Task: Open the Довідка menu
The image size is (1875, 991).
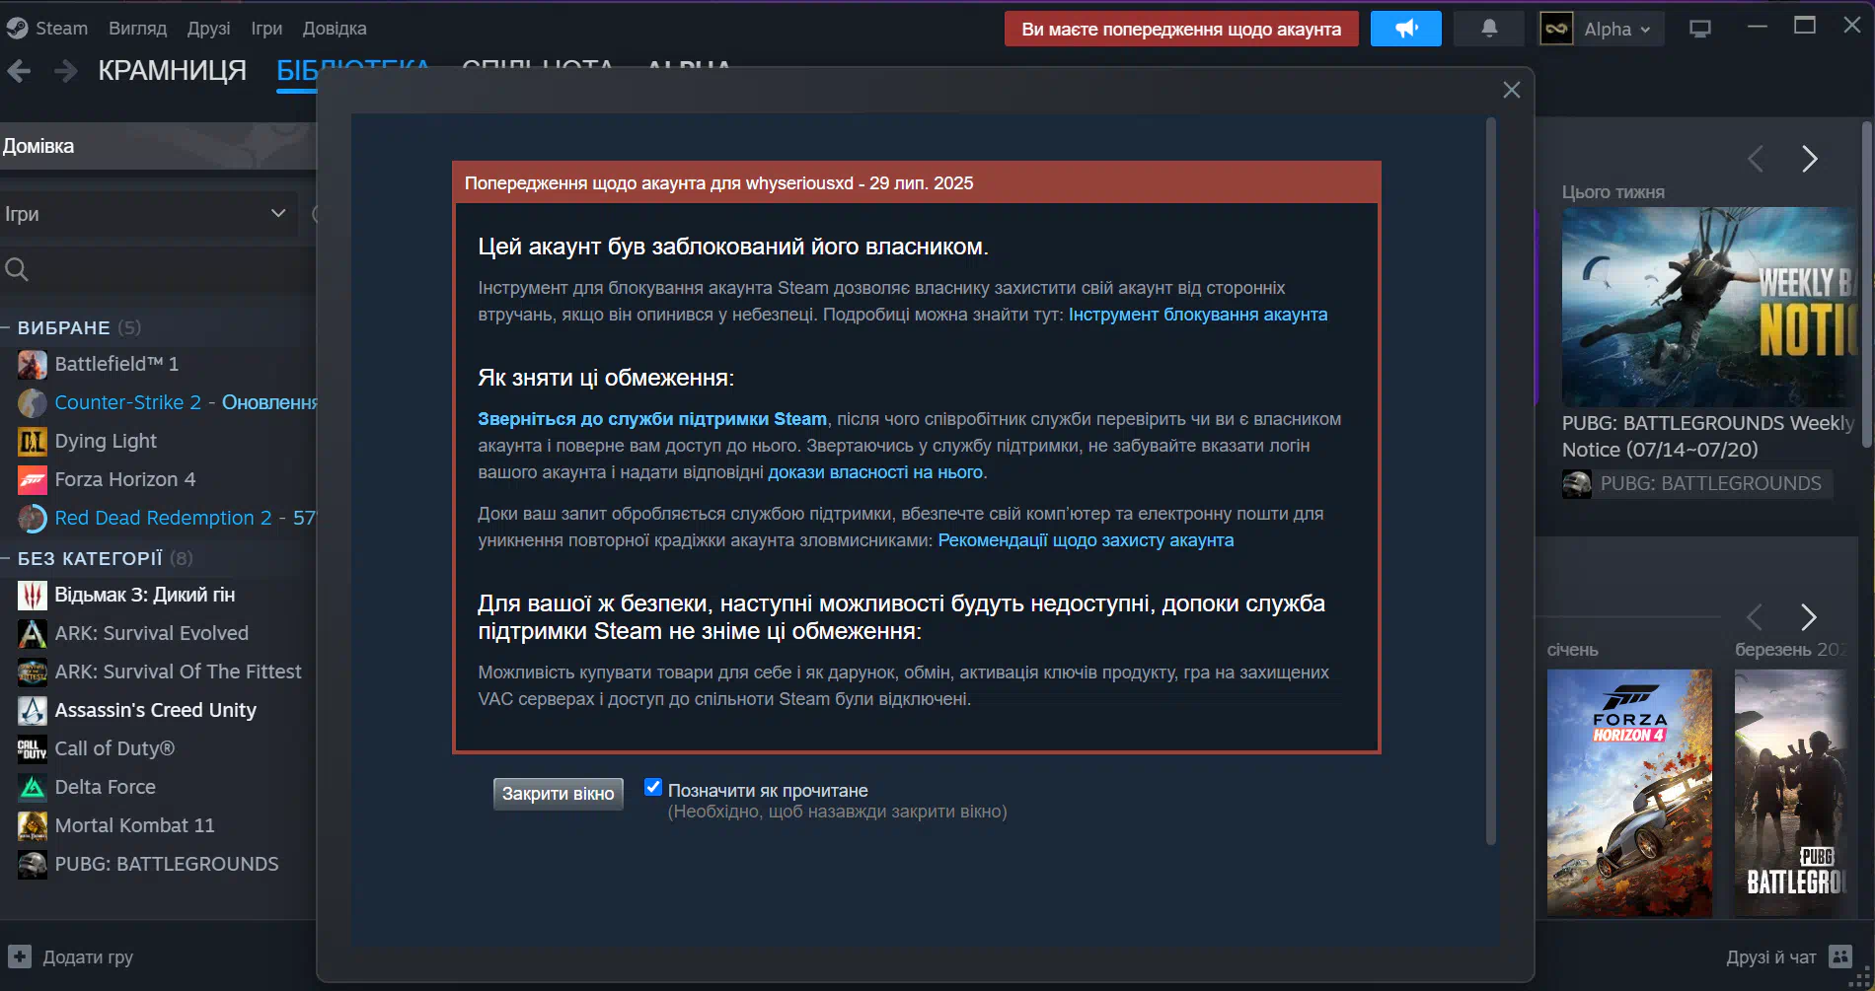Action: click(x=335, y=29)
